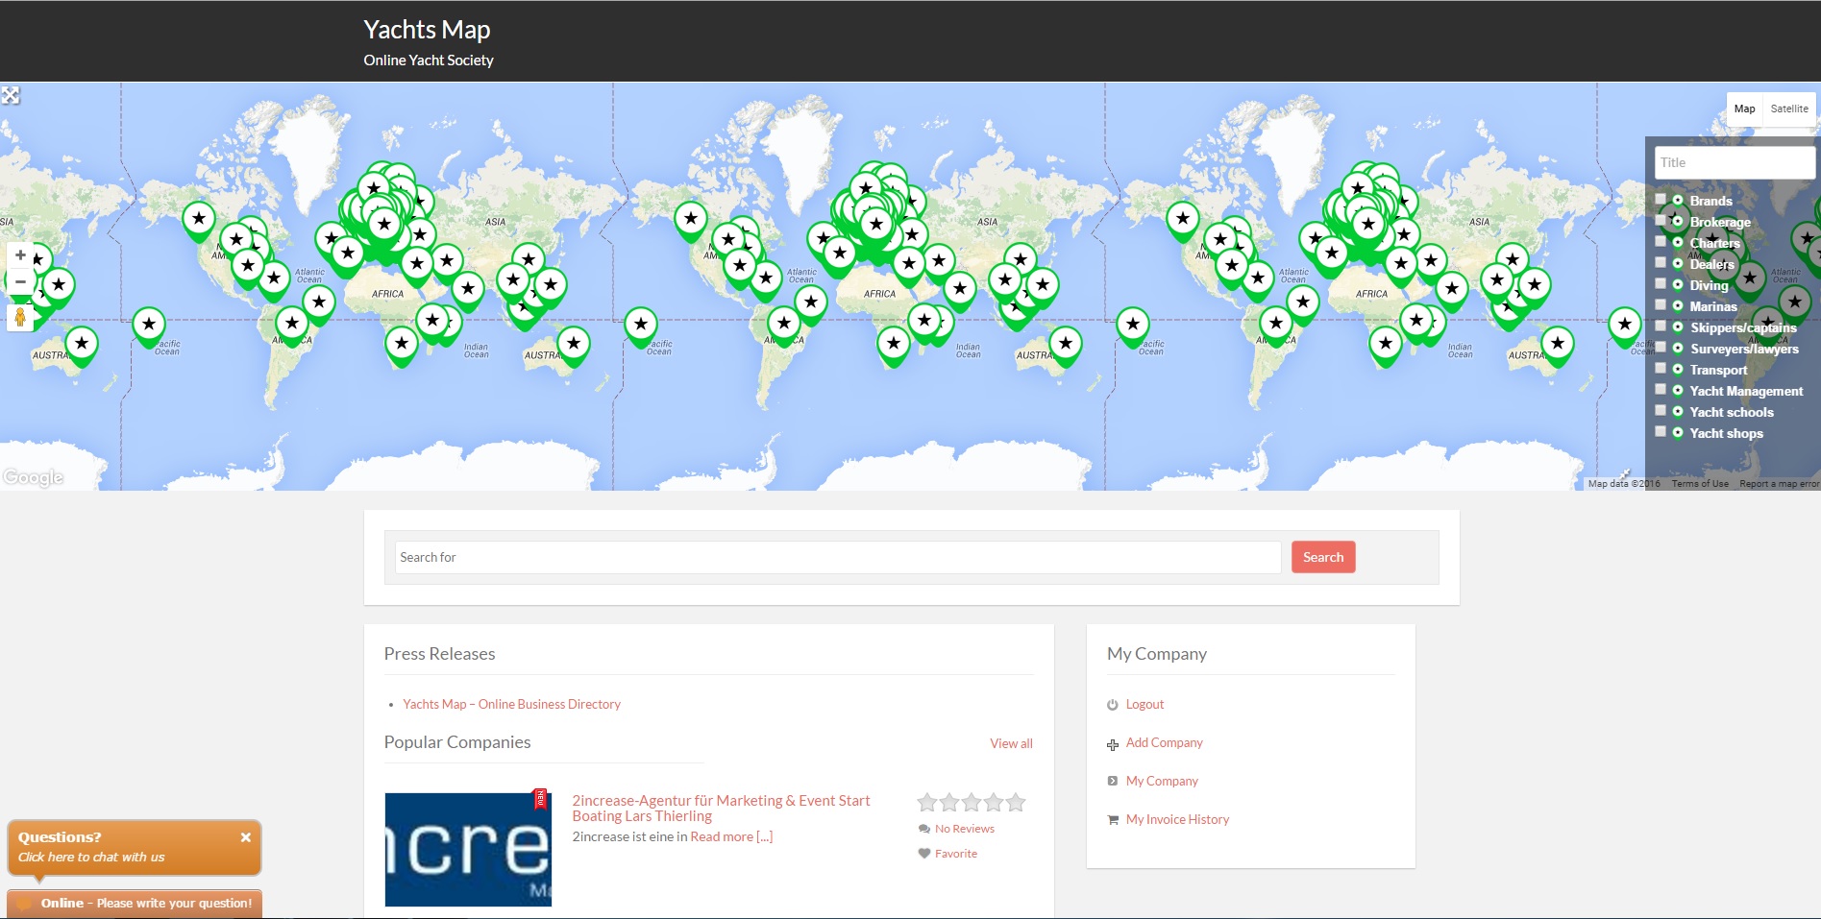Close the Questions chat popup
This screenshot has height=919, width=1821.
coord(246,837)
